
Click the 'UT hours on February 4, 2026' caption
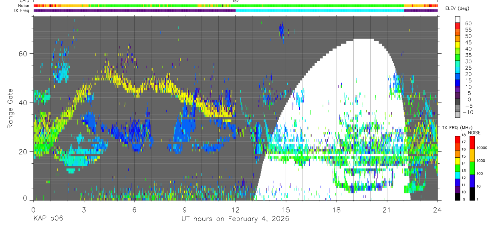(x=235, y=219)
